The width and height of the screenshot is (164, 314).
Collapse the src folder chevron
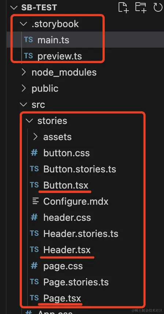(x=24, y=105)
